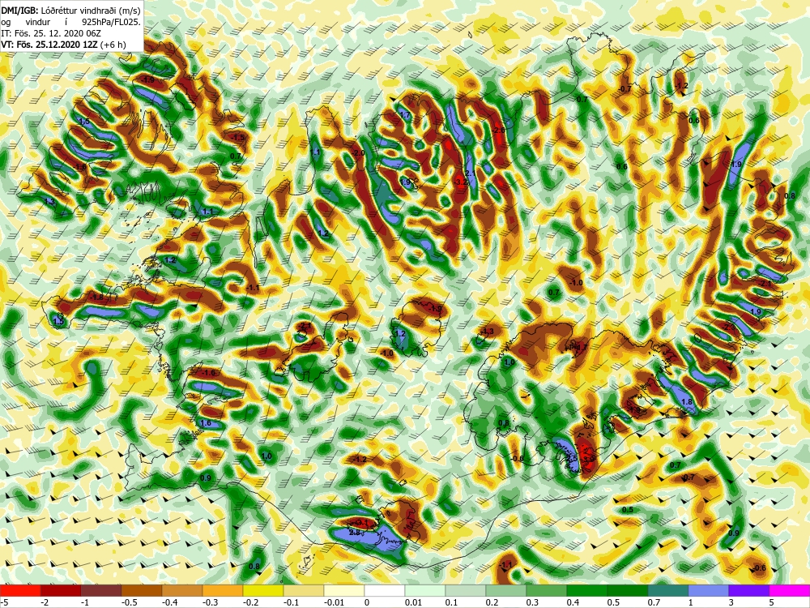Click the light green legend swatch at 0.1

[x=466, y=590]
